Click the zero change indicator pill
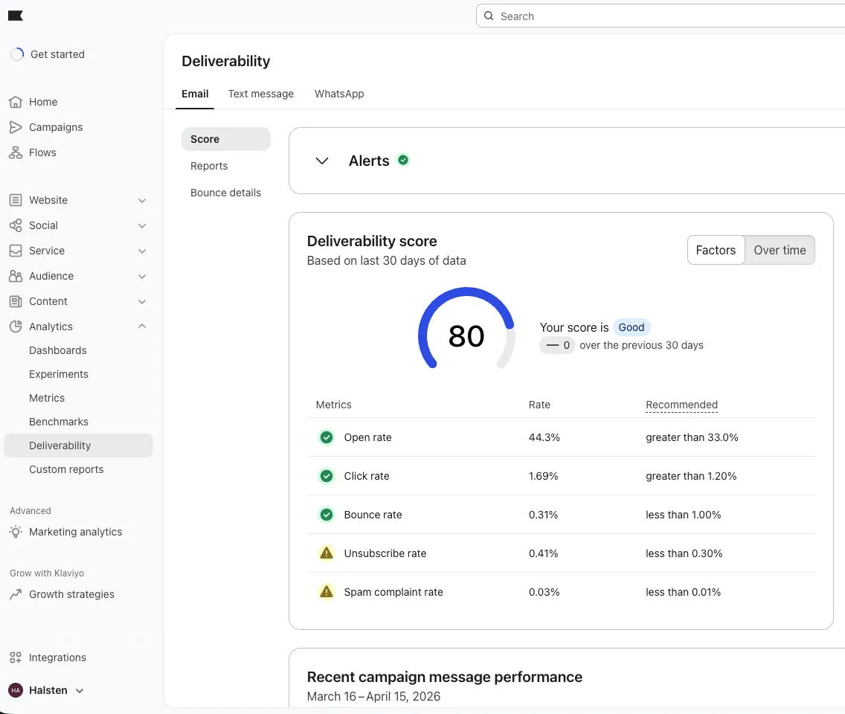This screenshot has width=845, height=714. click(x=558, y=345)
